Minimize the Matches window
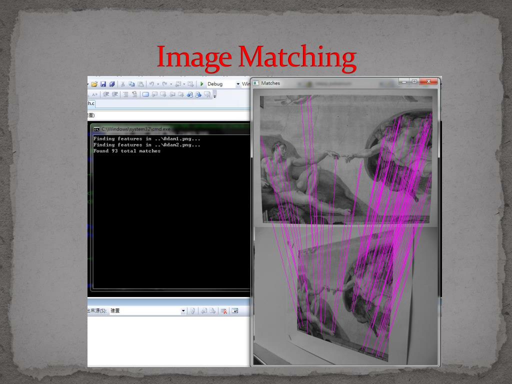512x384 pixels. point(404,81)
